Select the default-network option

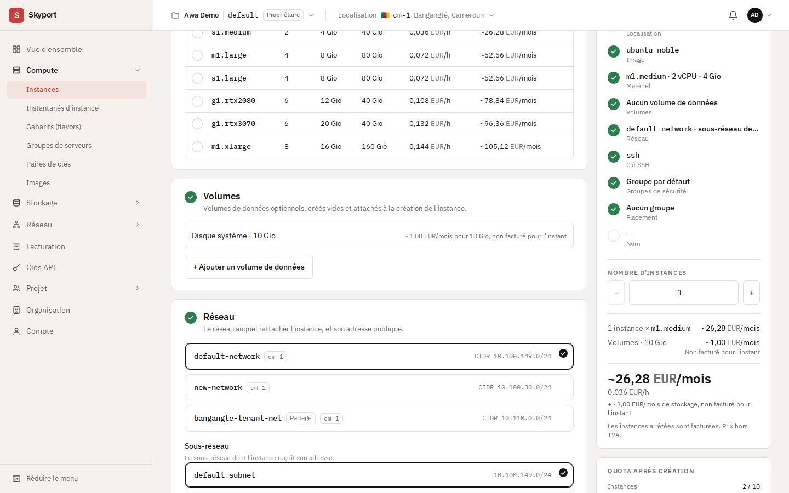379,356
